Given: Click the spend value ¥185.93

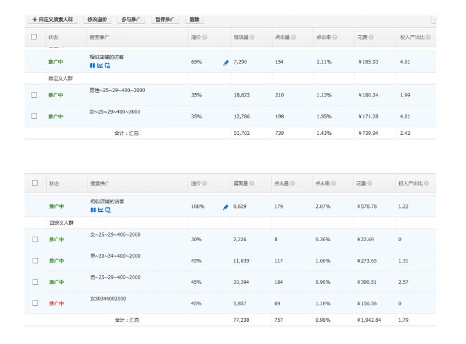Looking at the screenshot, I should 368,62.
